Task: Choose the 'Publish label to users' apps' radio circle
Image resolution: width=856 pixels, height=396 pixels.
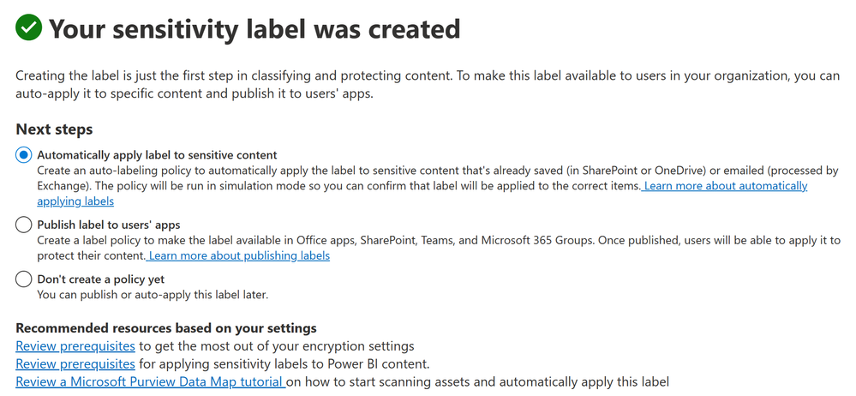Action: click(x=23, y=225)
